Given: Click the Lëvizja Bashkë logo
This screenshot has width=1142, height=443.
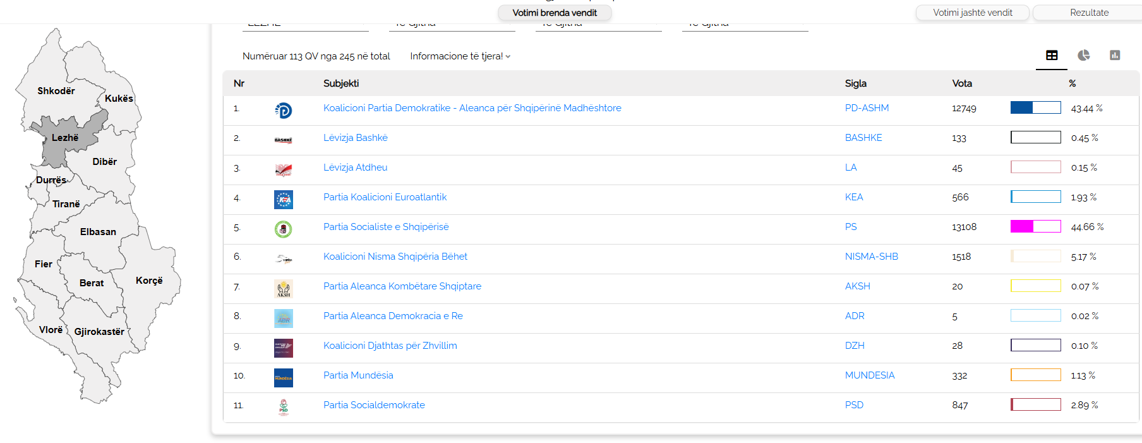Looking at the screenshot, I should pos(284,140).
